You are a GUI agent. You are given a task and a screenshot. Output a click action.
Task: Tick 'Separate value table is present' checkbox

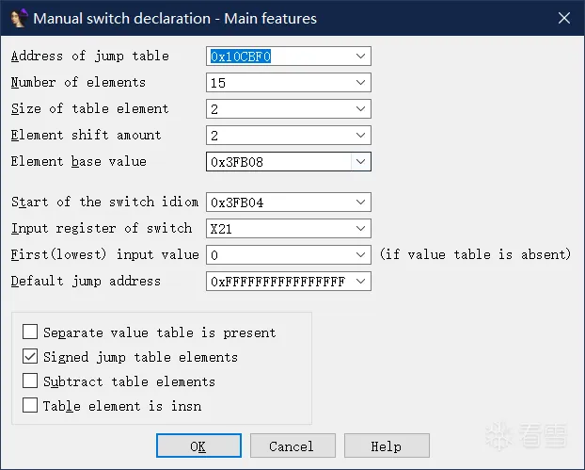pyautogui.click(x=30, y=332)
